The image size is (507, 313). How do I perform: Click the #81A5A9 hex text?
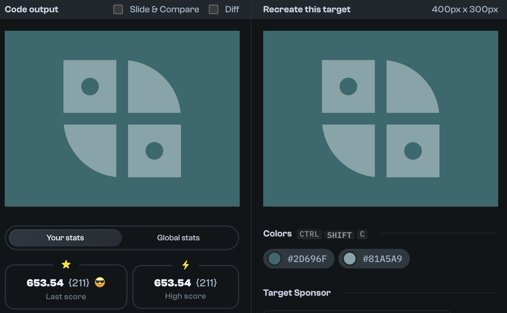point(382,259)
